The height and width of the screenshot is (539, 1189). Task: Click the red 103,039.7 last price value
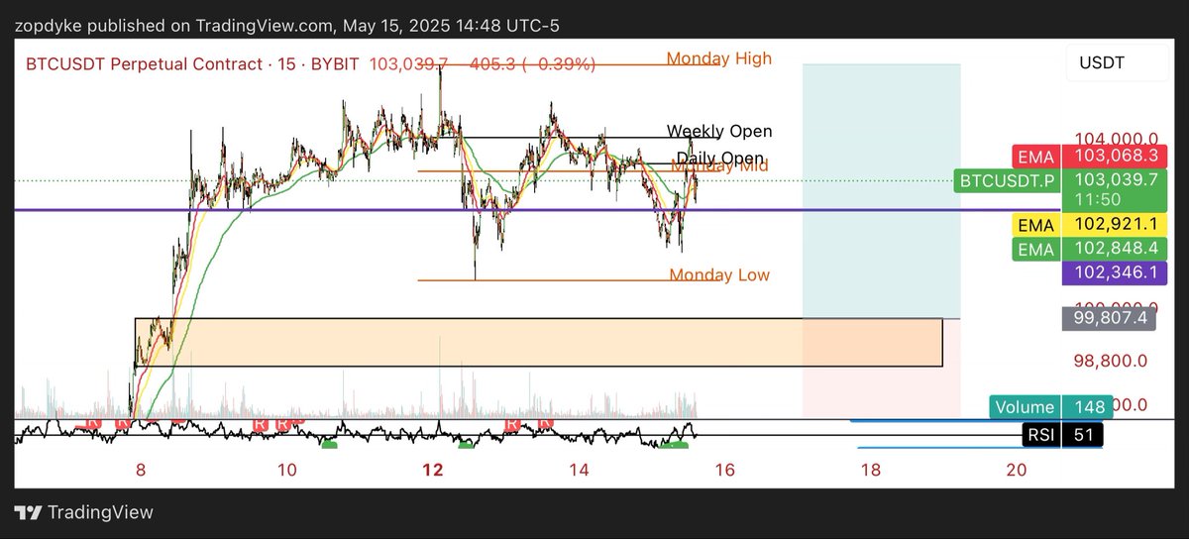click(x=408, y=64)
